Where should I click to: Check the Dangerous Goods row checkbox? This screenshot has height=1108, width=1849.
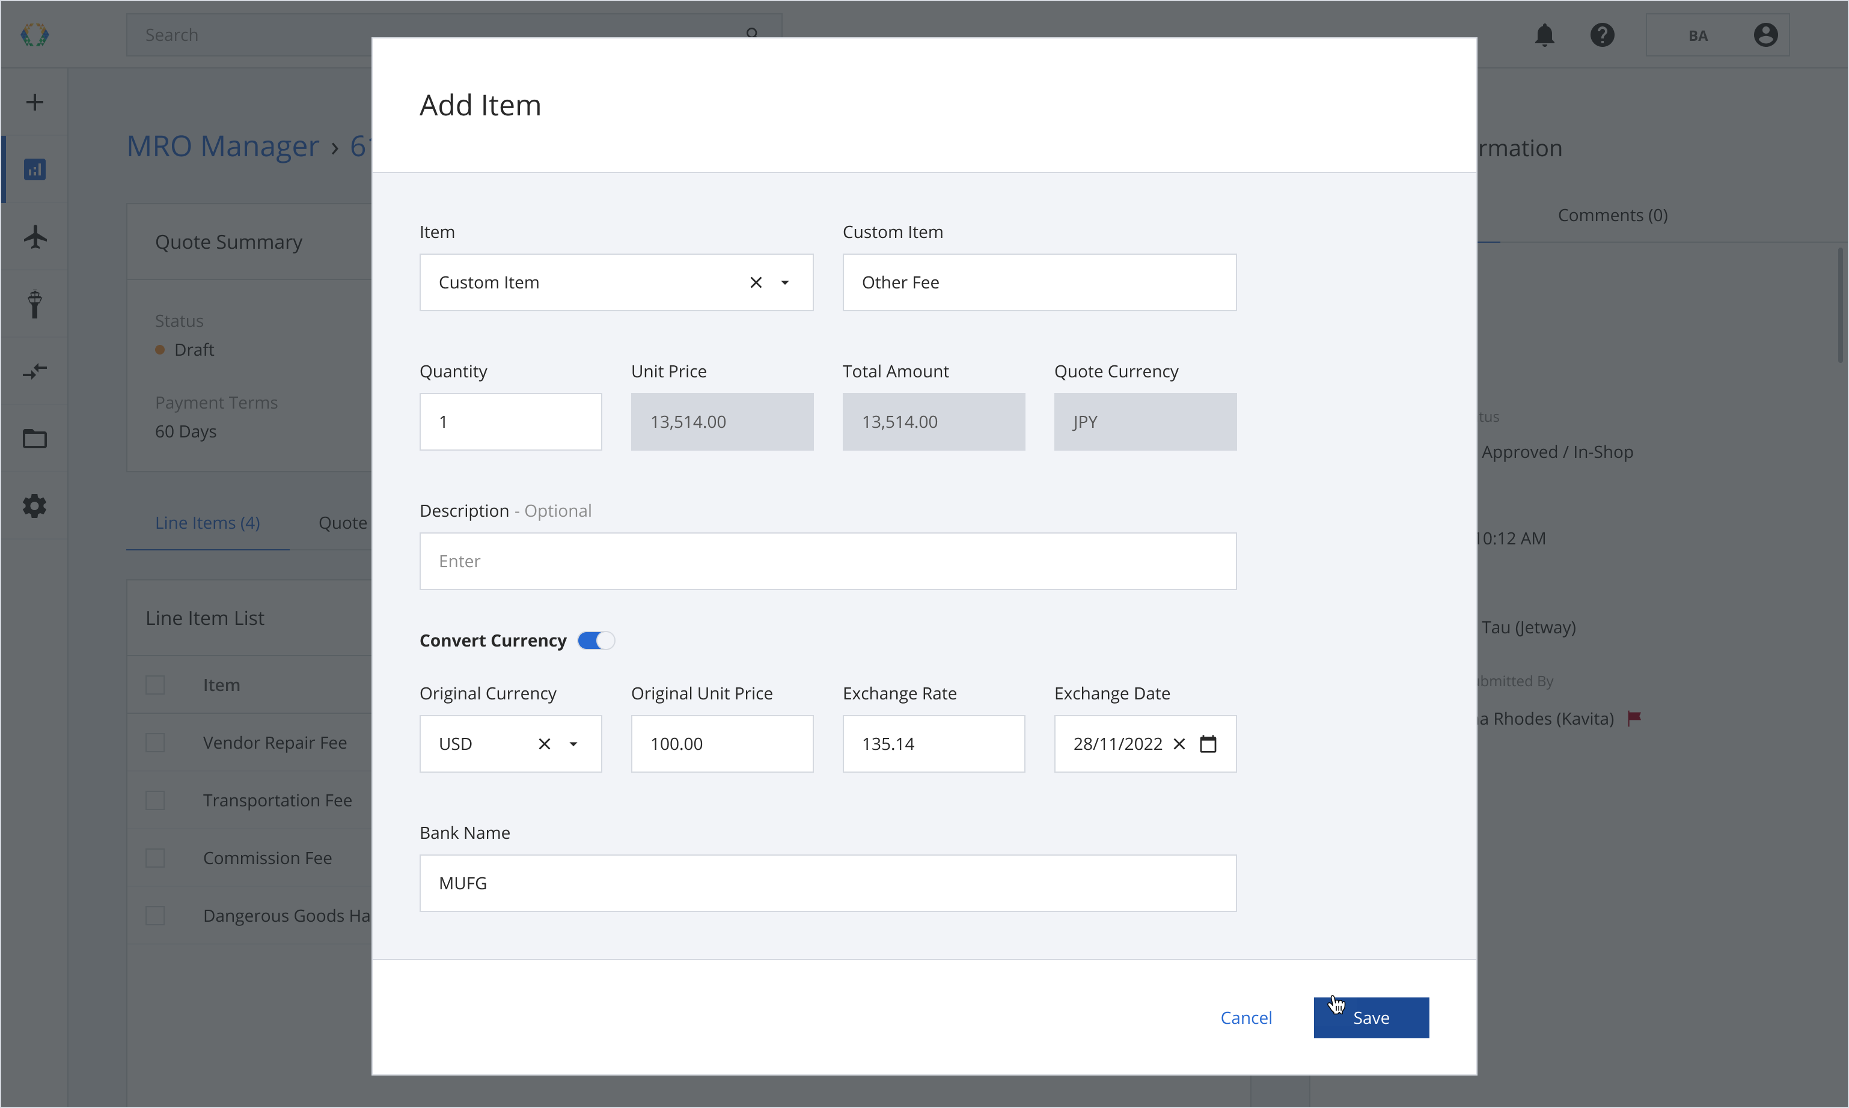tap(154, 915)
